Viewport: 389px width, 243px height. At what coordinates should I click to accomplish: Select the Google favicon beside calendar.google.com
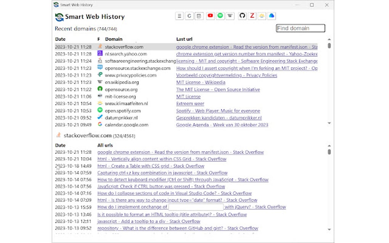(101, 125)
